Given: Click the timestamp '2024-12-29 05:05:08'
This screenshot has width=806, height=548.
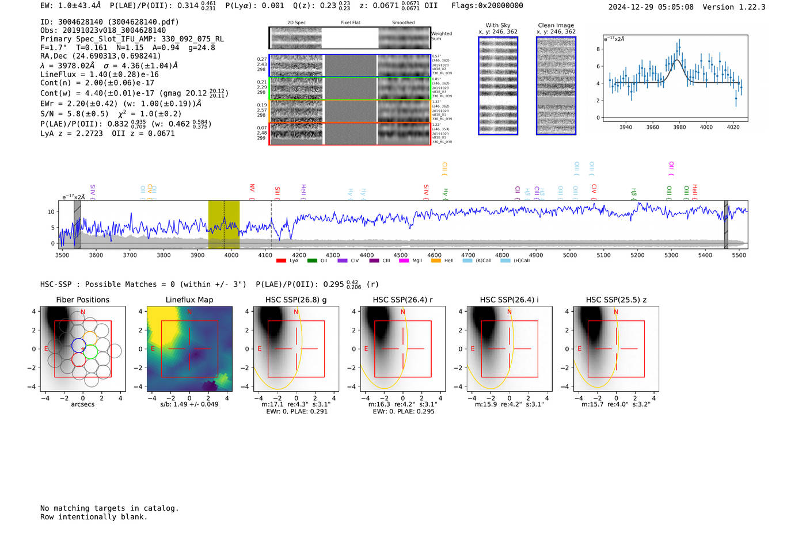Looking at the screenshot, I should pyautogui.click(x=651, y=7).
